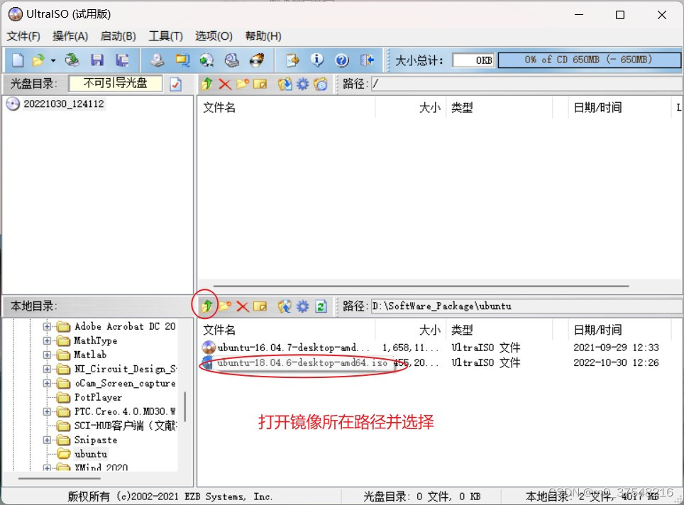Click the checksum/verify toolbar icon
684x505 pixels.
click(x=292, y=60)
